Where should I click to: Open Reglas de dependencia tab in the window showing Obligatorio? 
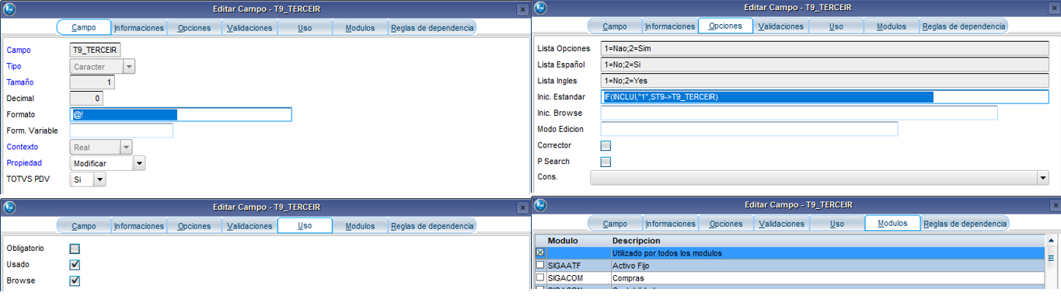click(431, 226)
